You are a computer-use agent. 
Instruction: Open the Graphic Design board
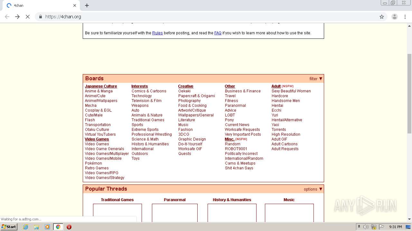[192, 139]
